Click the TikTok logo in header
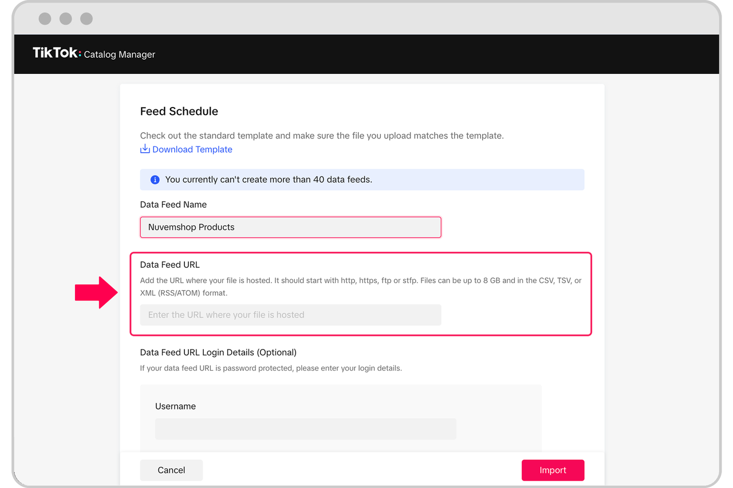 click(57, 53)
